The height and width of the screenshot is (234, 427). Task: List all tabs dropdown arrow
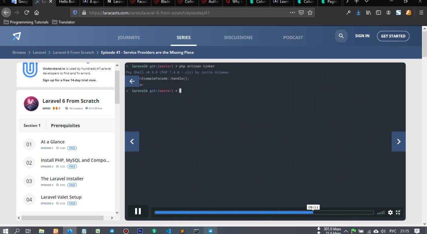367,2
